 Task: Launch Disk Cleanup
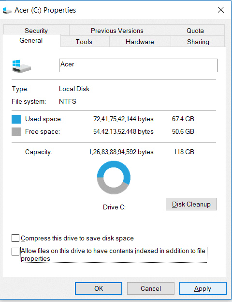point(191,204)
